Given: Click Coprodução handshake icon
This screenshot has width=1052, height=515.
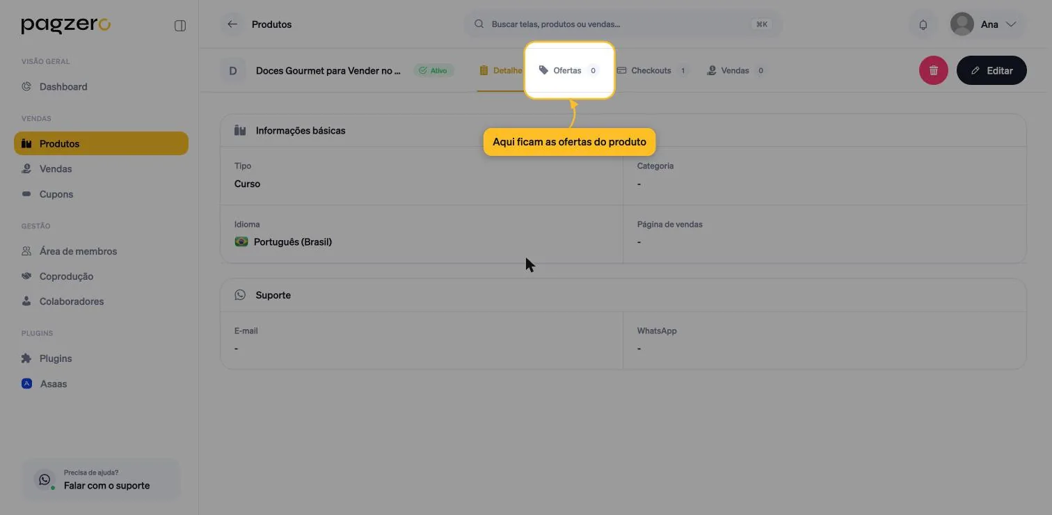Looking at the screenshot, I should coord(26,276).
